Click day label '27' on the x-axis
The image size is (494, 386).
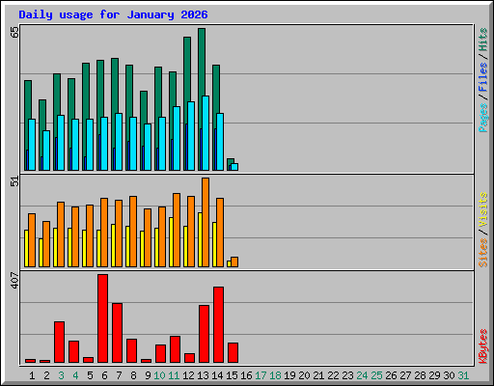pos(405,375)
